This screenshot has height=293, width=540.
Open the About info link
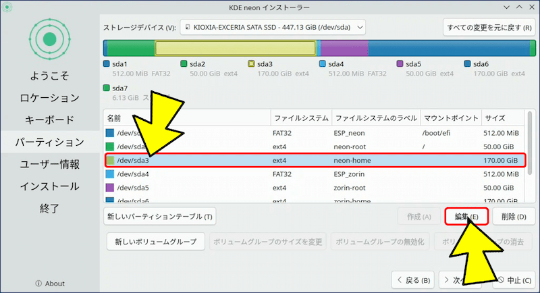tap(49, 284)
